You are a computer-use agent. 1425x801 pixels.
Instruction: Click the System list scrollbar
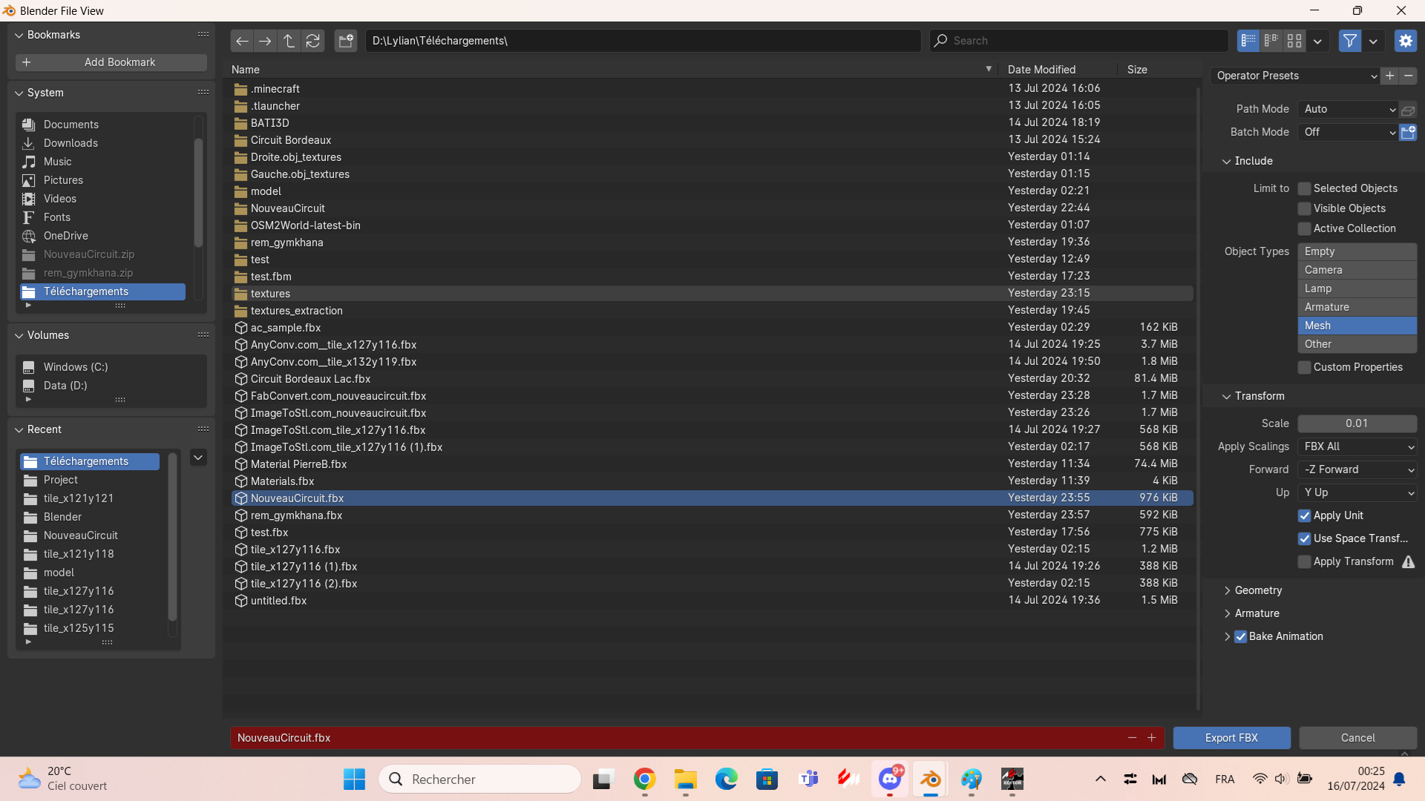pos(198,193)
